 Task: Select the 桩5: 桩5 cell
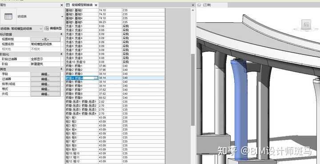82,133
